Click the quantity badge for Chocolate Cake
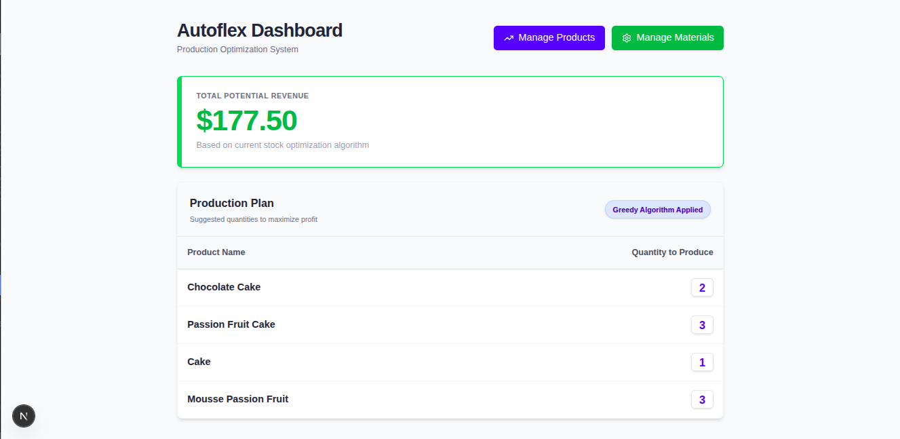This screenshot has height=439, width=900. pos(702,288)
